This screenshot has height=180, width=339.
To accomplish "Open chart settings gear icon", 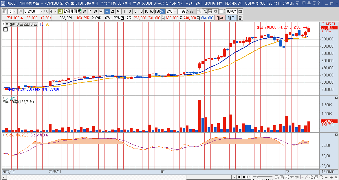I will click(216, 11).
